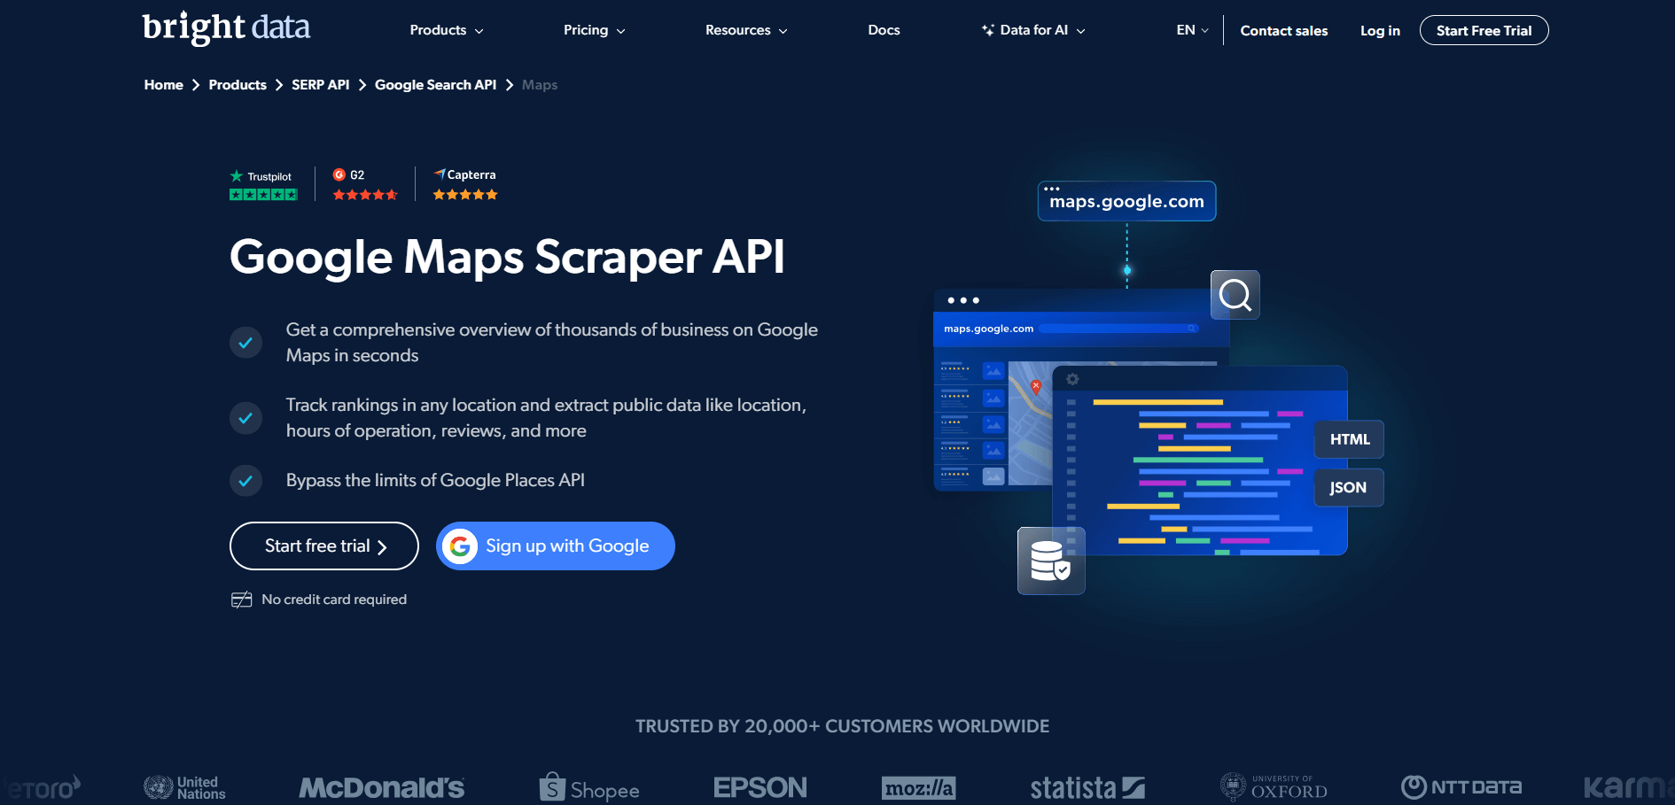Open the EN language selector

(1191, 29)
